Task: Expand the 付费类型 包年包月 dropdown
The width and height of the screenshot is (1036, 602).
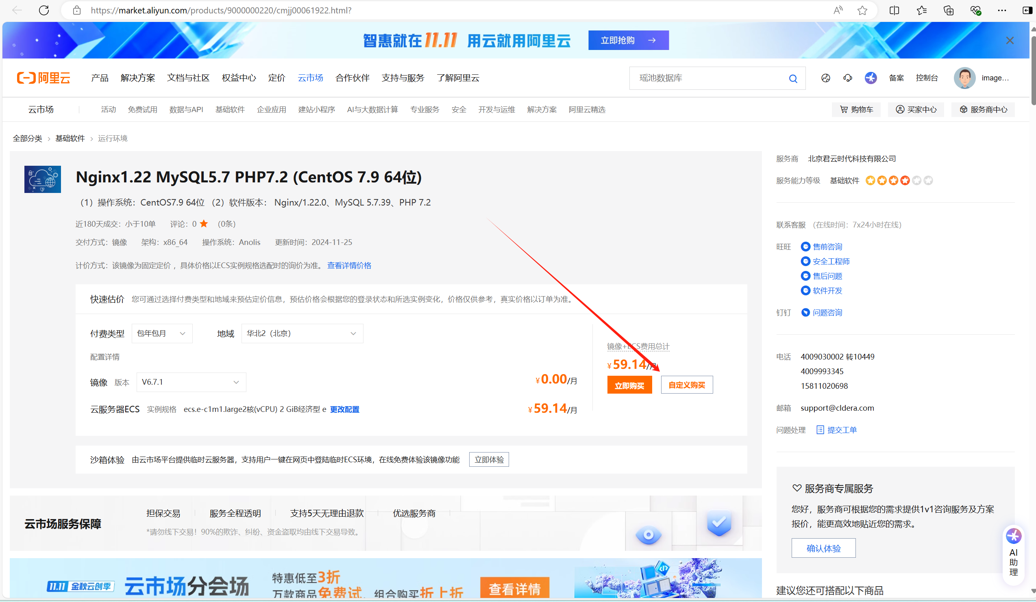Action: click(x=161, y=333)
